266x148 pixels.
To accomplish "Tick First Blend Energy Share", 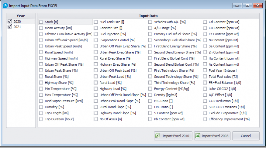I will click(x=150, y=46).
